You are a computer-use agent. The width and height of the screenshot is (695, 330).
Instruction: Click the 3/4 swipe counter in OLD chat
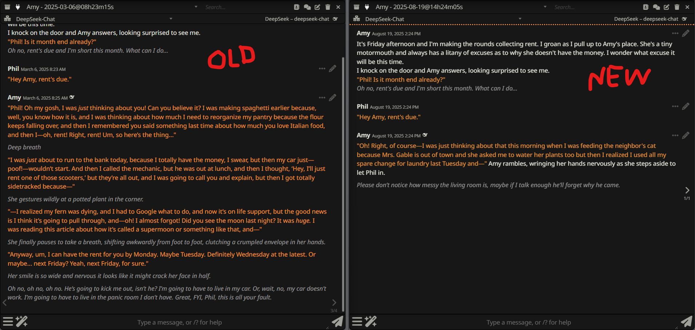(334, 311)
